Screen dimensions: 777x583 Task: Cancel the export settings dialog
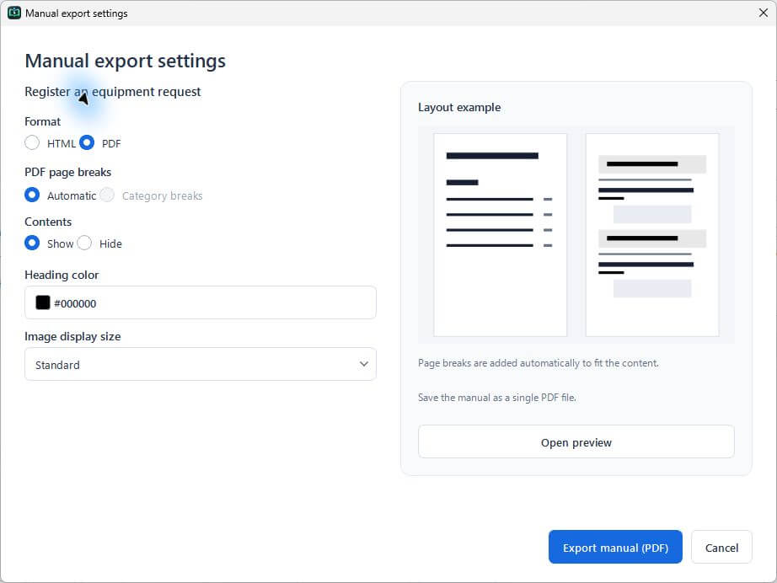pos(721,547)
